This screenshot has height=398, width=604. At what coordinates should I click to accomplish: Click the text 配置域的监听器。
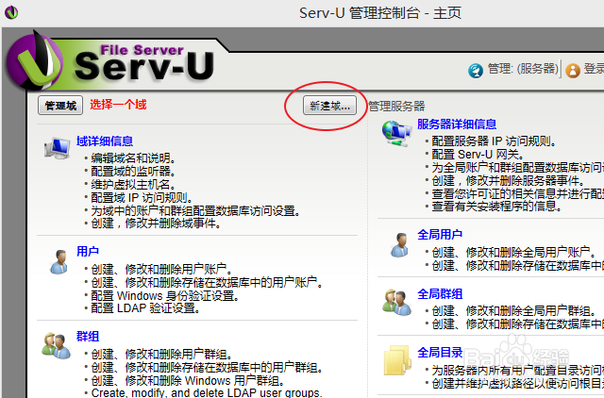tap(133, 172)
